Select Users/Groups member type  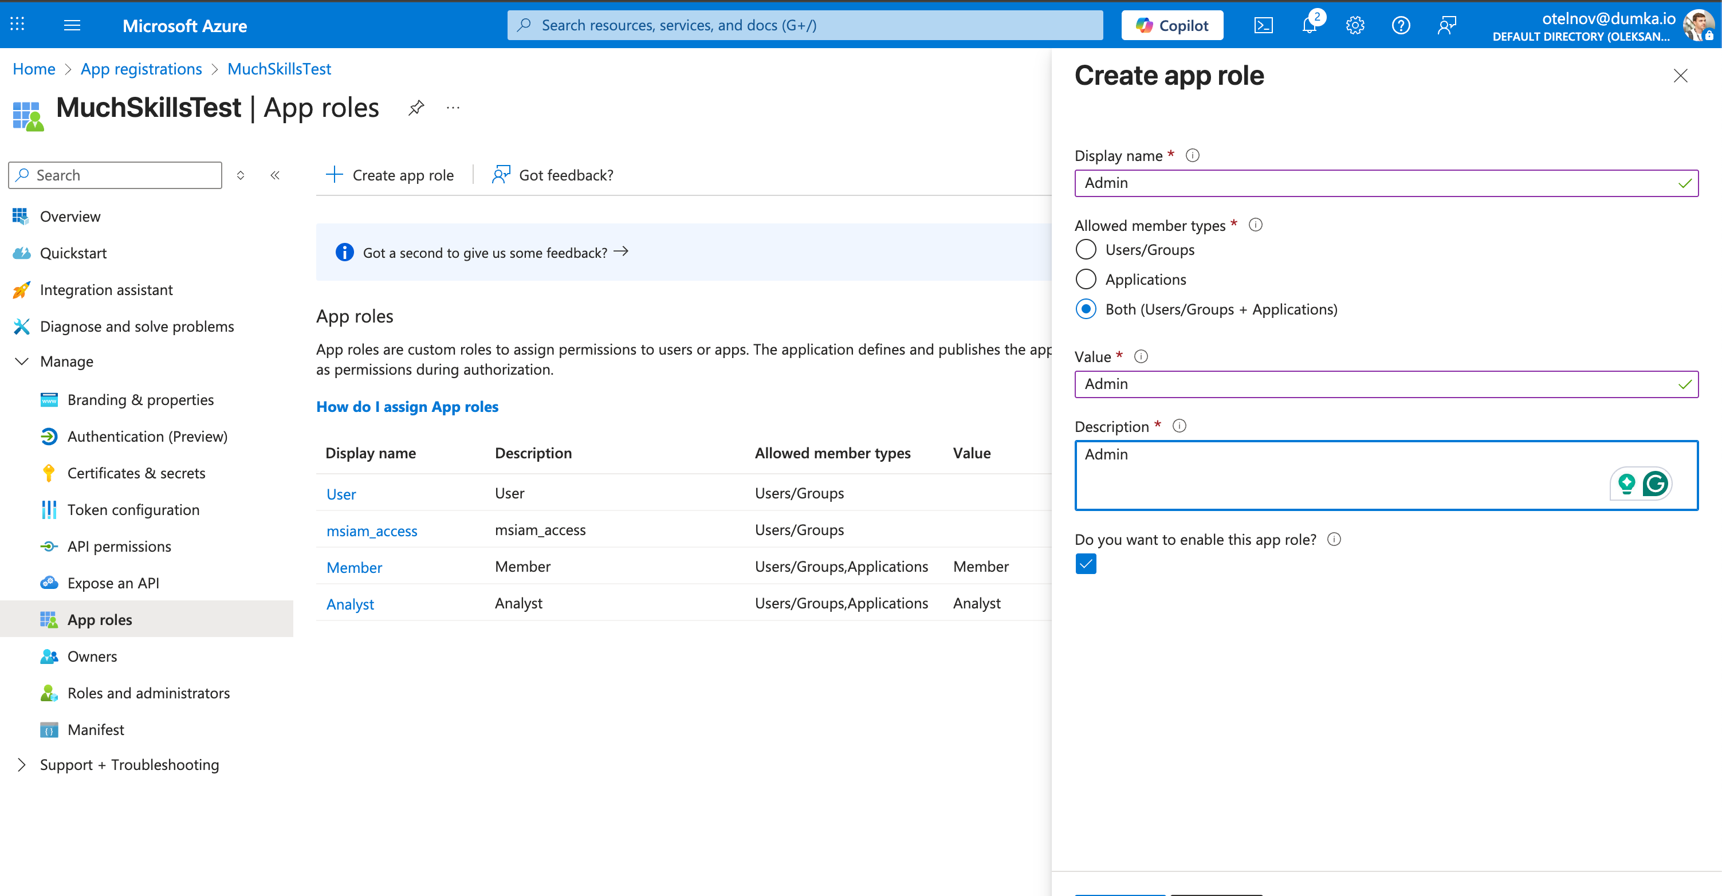[x=1086, y=249]
